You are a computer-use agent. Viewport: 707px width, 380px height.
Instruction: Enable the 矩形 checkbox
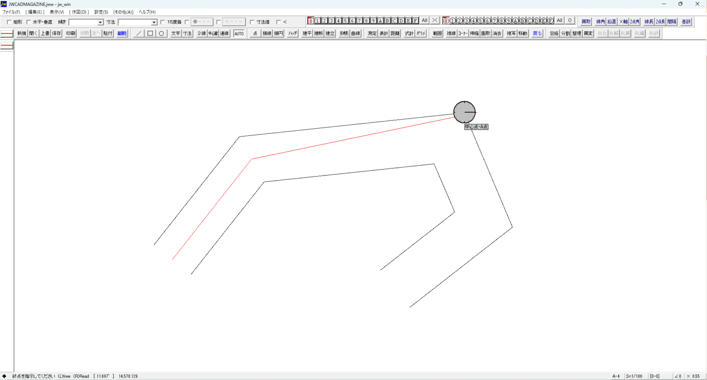tap(9, 22)
